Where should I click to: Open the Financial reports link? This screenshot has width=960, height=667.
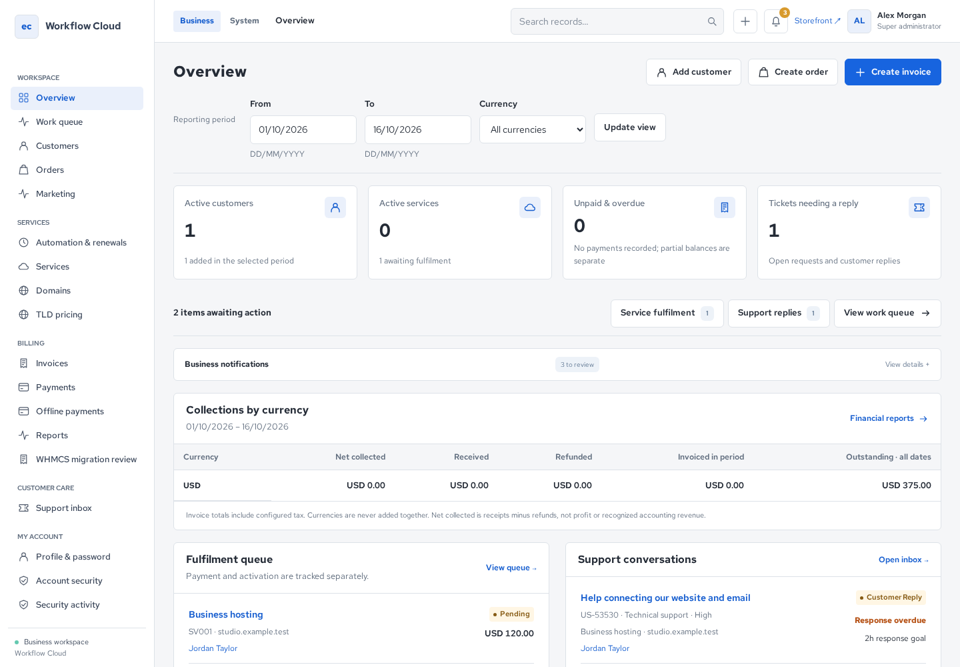[889, 419]
